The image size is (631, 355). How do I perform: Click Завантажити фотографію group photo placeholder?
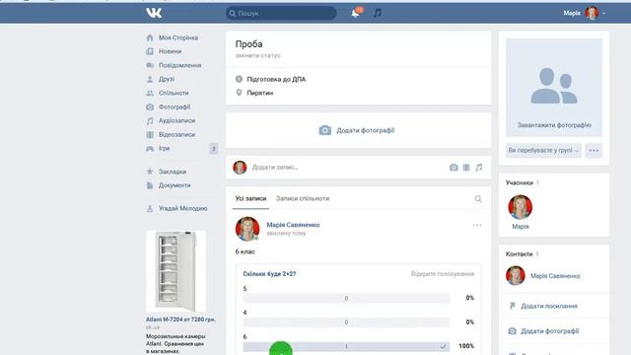pyautogui.click(x=554, y=88)
